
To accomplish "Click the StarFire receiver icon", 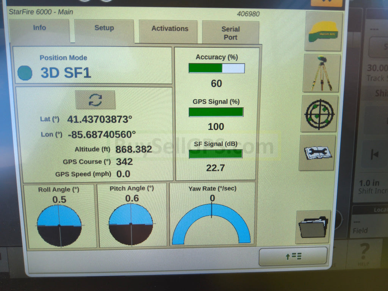I will [324, 31].
